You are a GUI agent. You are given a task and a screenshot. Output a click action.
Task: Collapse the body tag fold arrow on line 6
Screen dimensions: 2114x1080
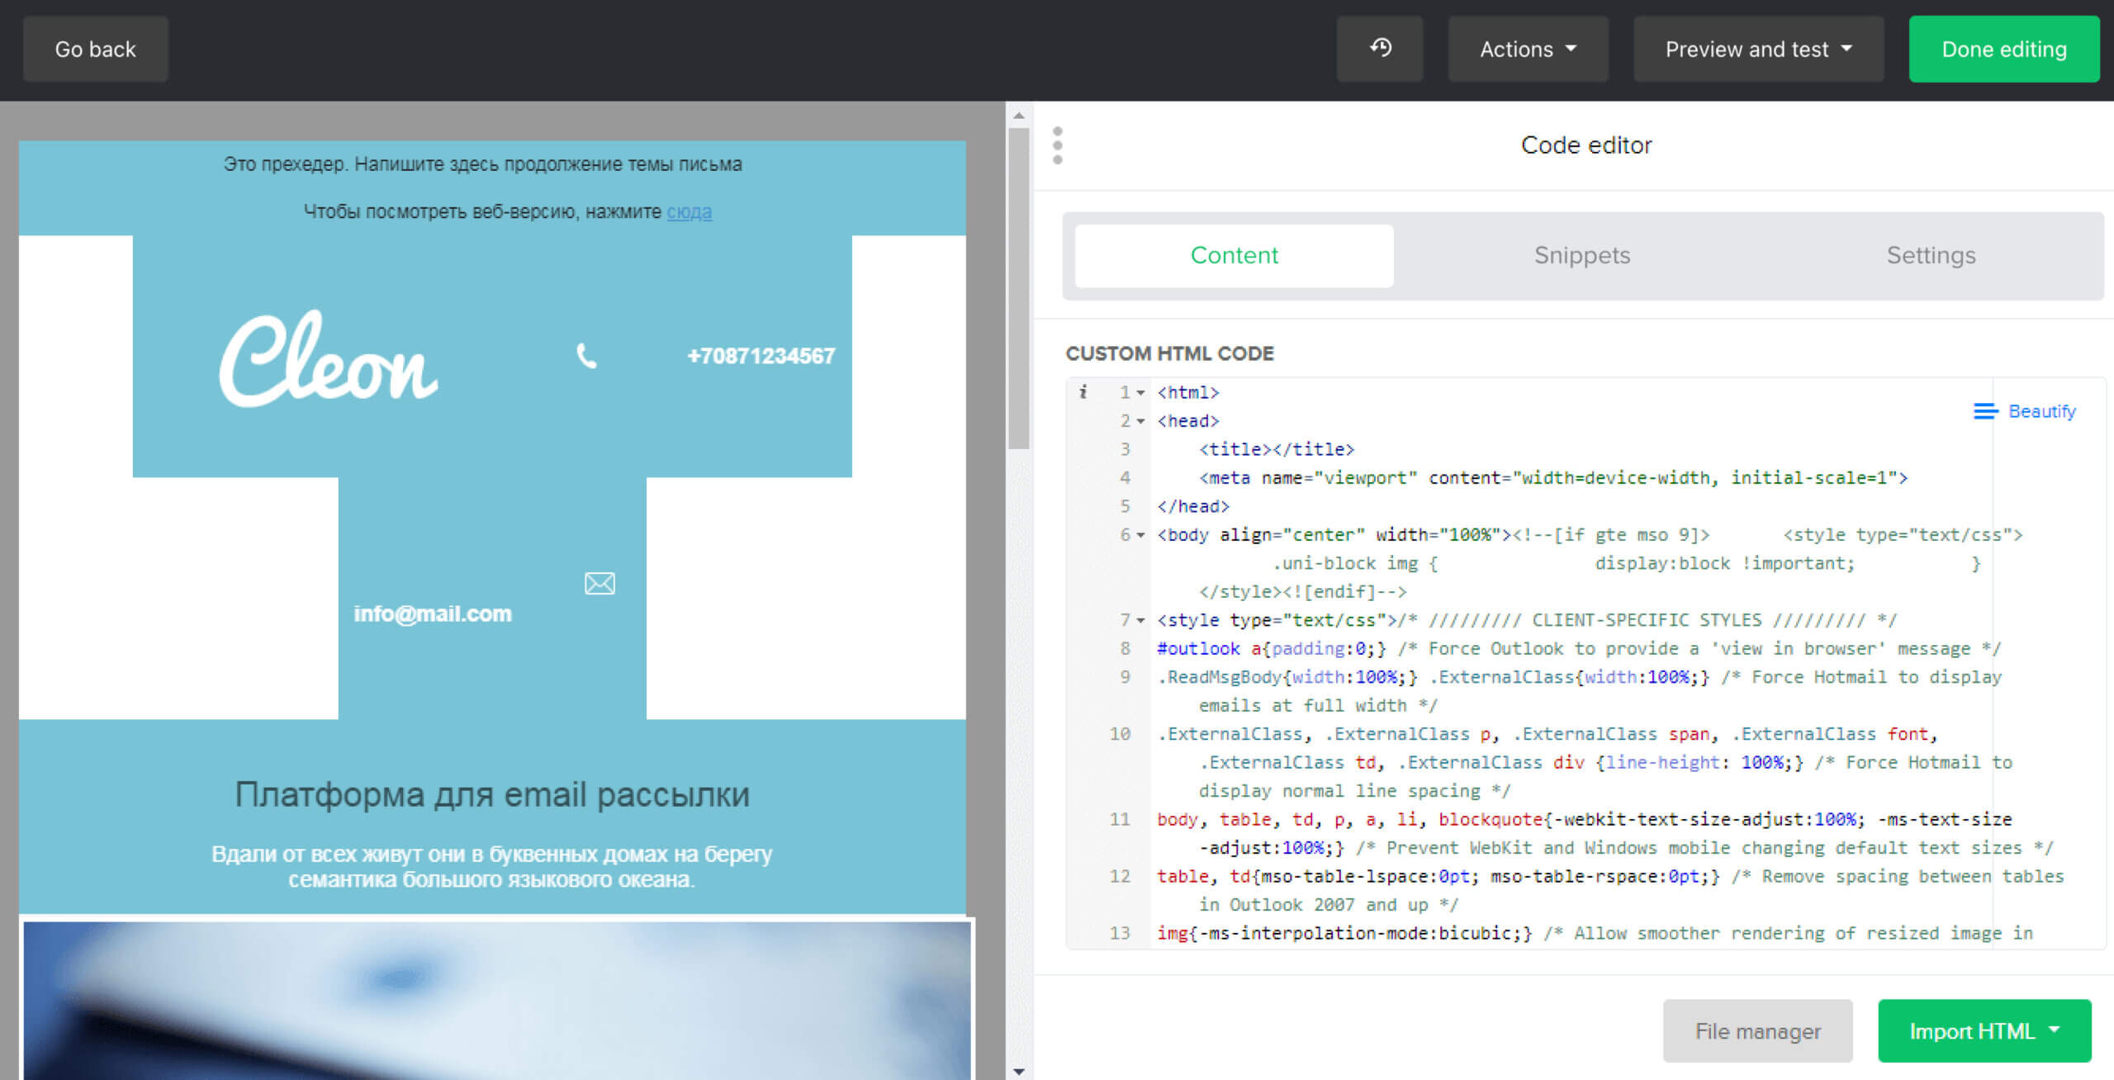coord(1140,535)
